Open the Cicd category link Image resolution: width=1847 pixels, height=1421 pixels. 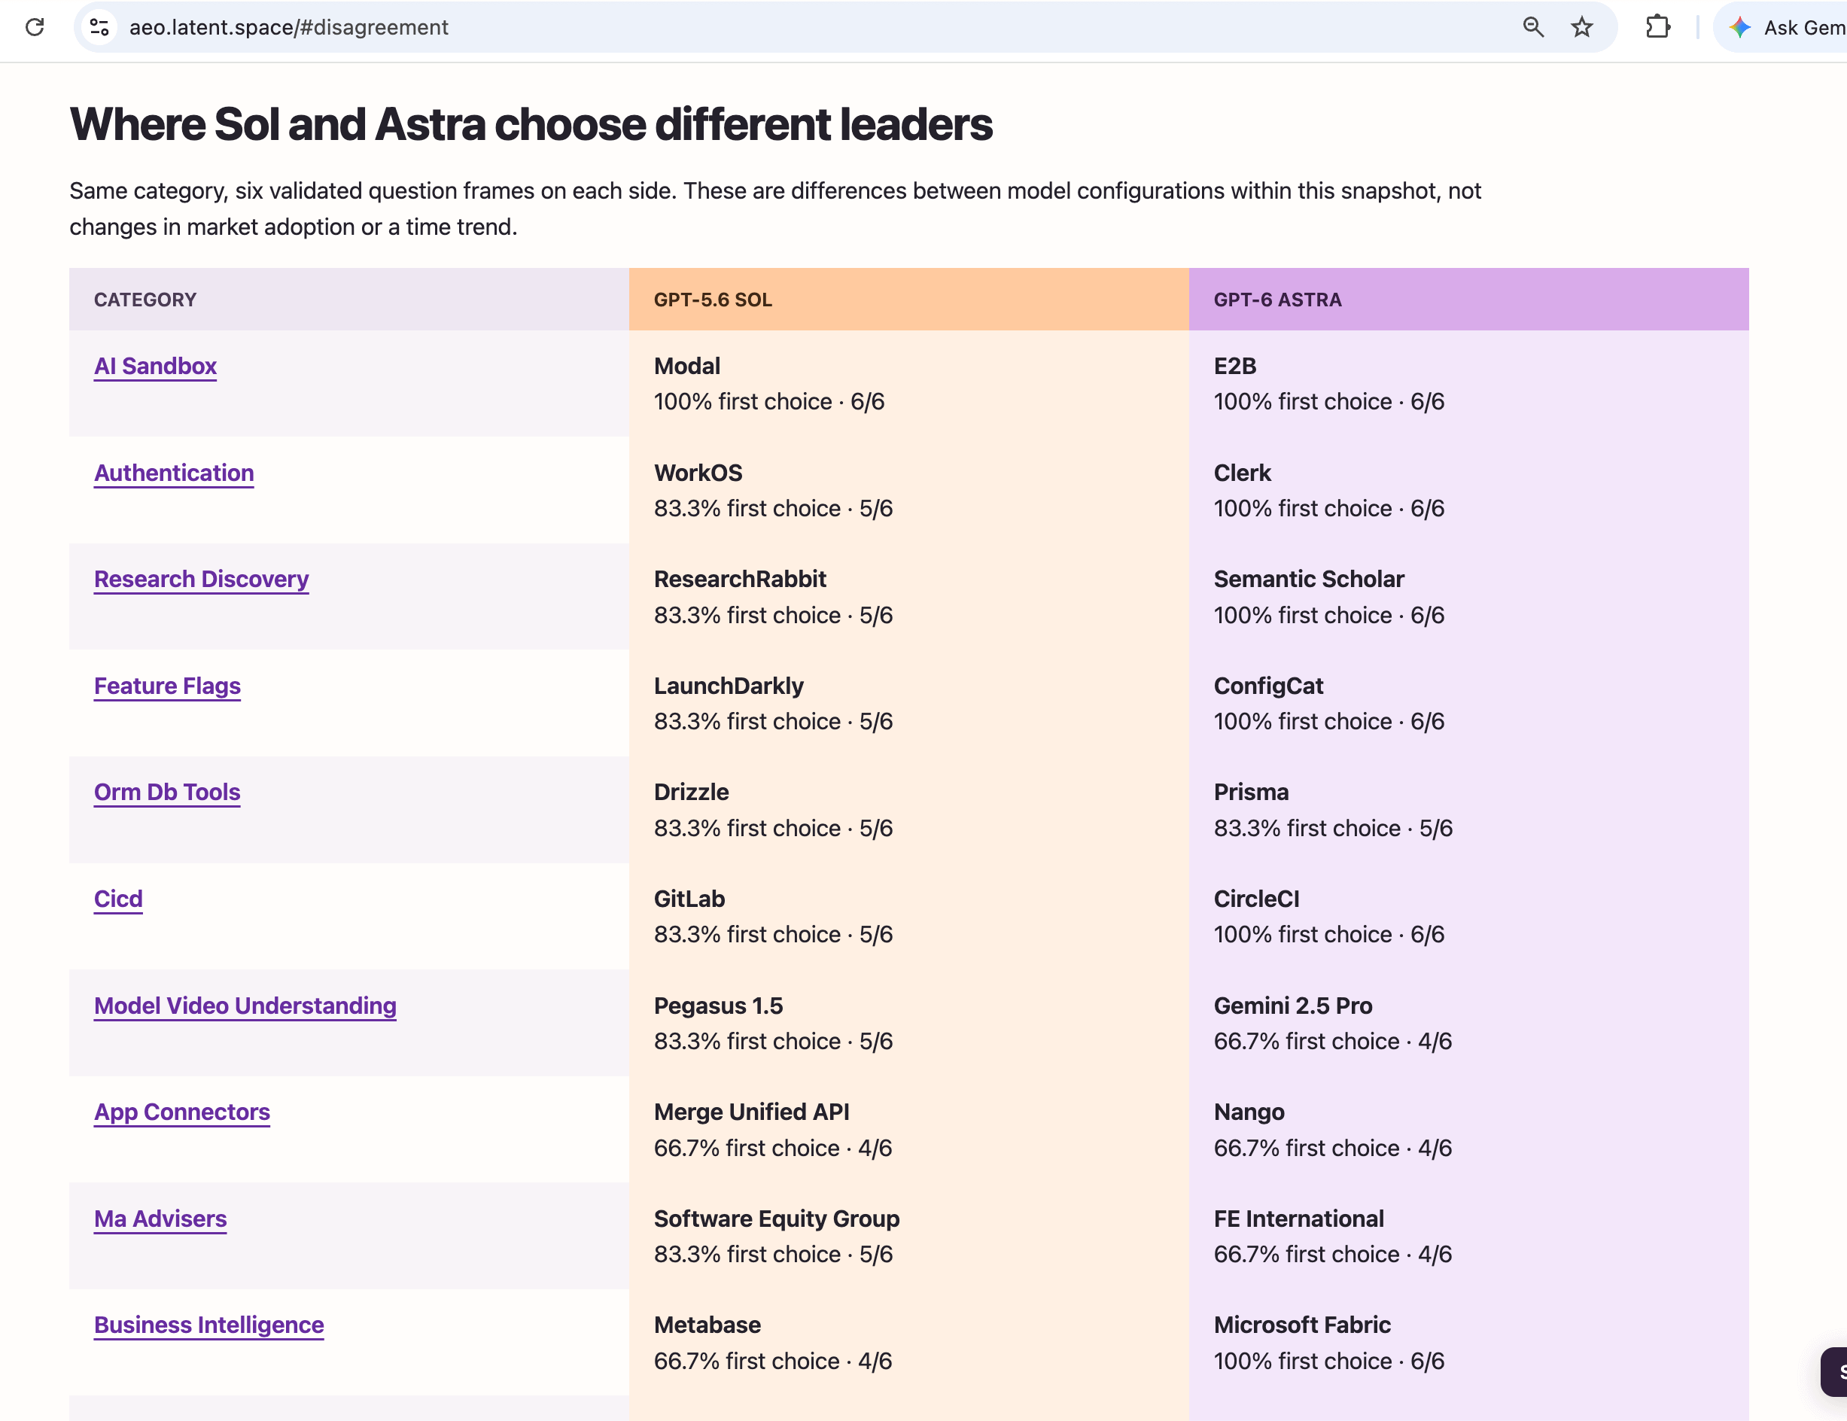pos(118,899)
